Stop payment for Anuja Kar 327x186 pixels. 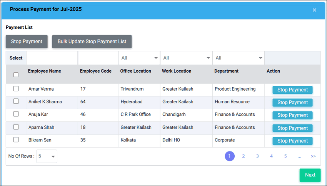pyautogui.click(x=292, y=115)
